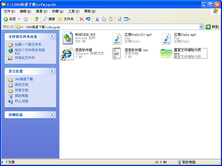Open the 文件(F) menu
The height and width of the screenshot is (166, 222).
point(9,11)
